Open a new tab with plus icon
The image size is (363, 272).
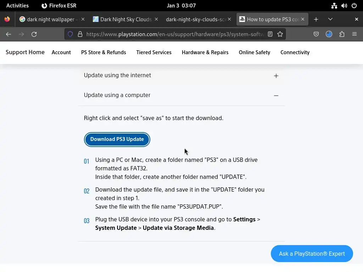coord(316,19)
